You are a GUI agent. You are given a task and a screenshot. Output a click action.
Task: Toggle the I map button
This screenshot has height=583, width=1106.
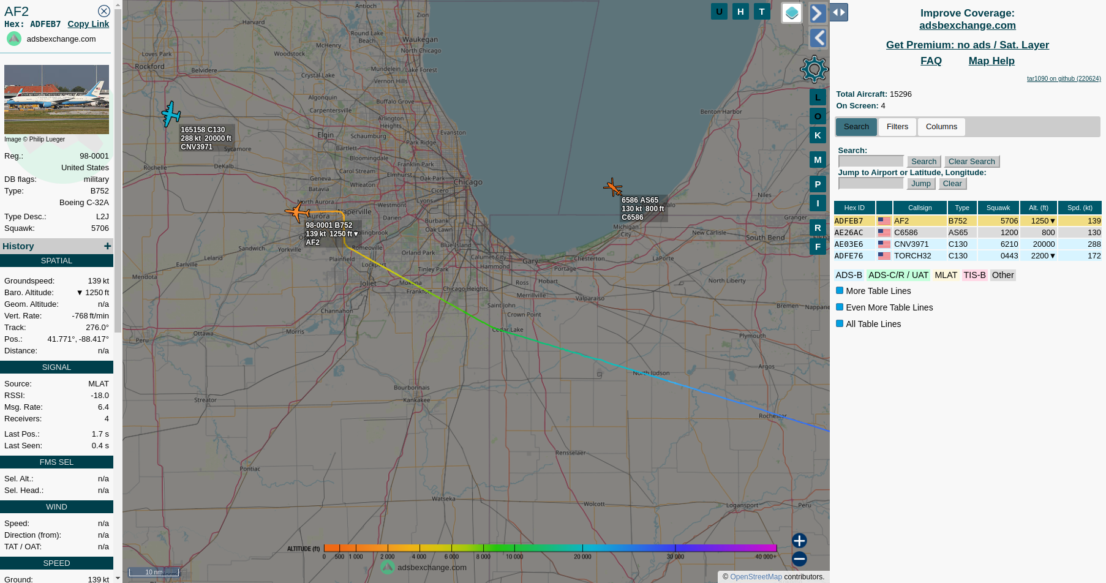pos(818,203)
